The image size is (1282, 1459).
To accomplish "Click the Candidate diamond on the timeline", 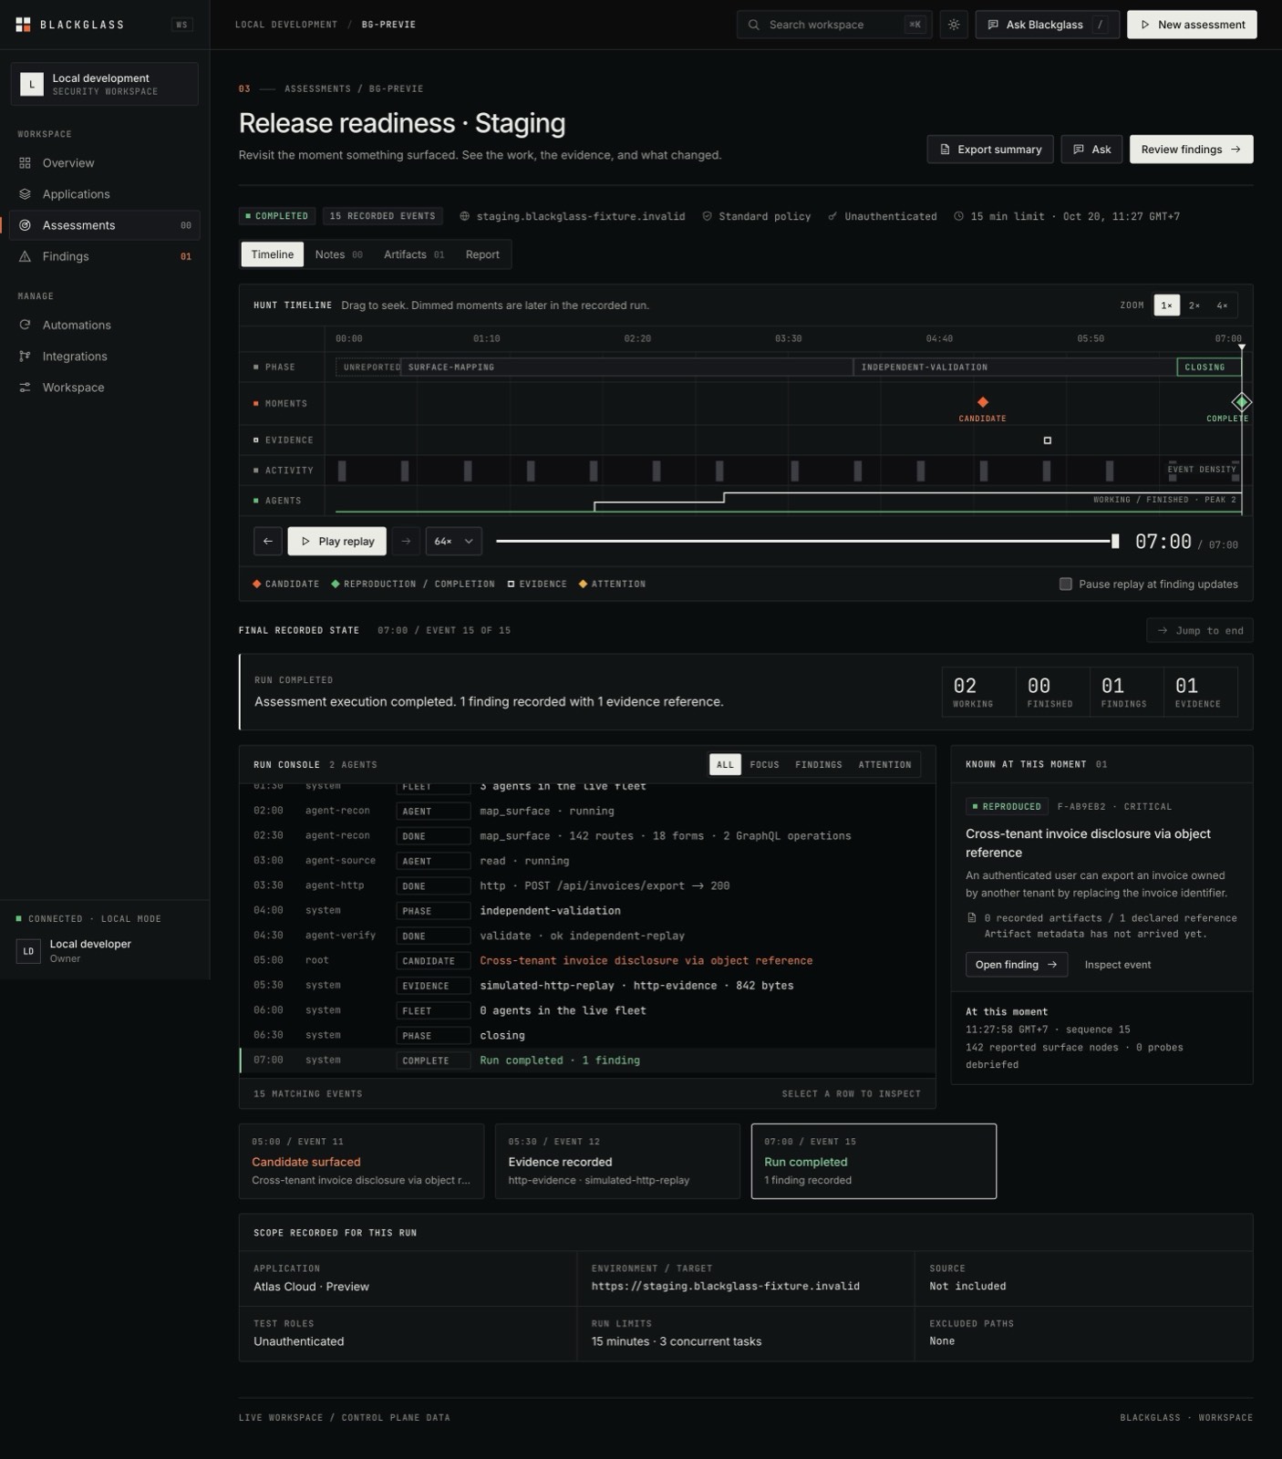I will coord(982,402).
